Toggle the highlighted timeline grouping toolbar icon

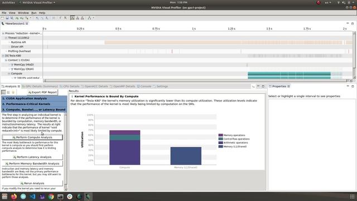click(73, 18)
